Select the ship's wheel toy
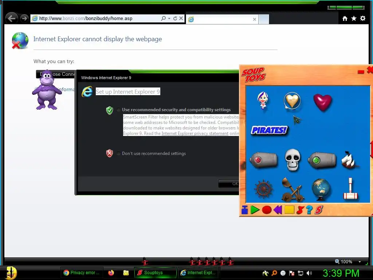The height and width of the screenshot is (280, 373). [x=263, y=189]
